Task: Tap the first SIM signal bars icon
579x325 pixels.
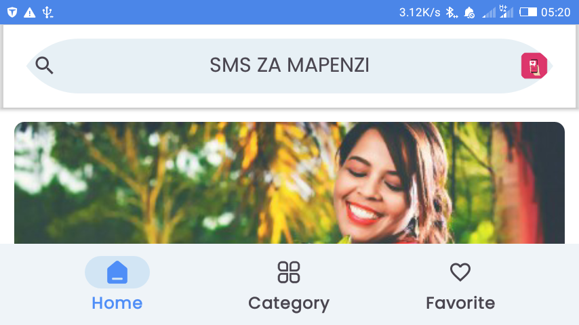Action: (489, 13)
